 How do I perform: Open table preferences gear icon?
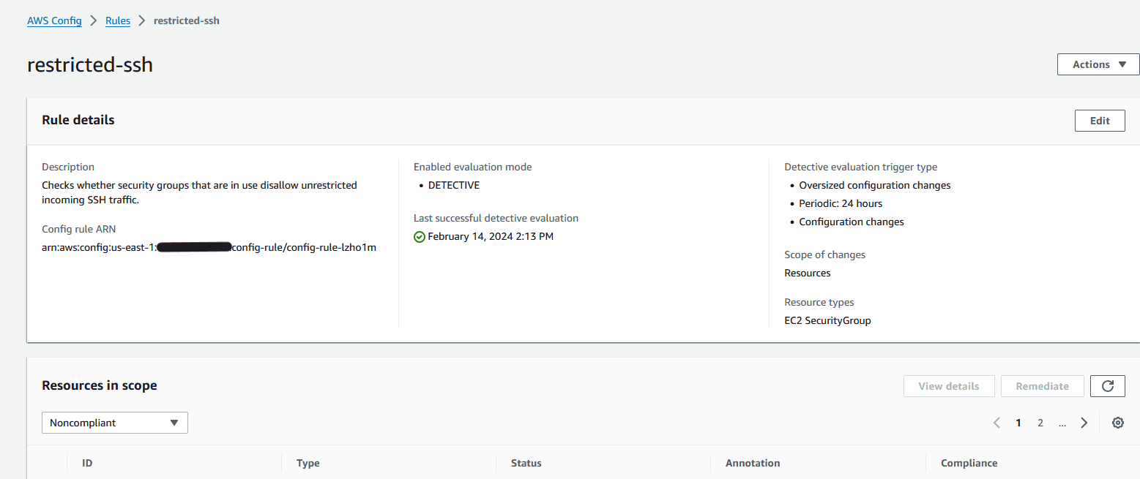pos(1117,423)
